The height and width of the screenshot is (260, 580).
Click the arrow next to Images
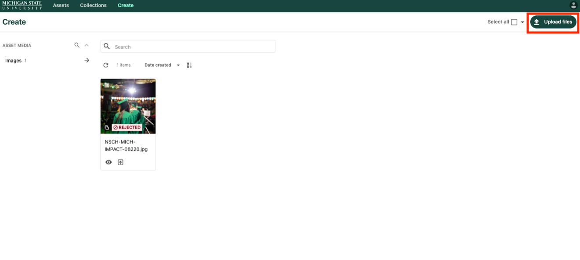click(x=87, y=61)
